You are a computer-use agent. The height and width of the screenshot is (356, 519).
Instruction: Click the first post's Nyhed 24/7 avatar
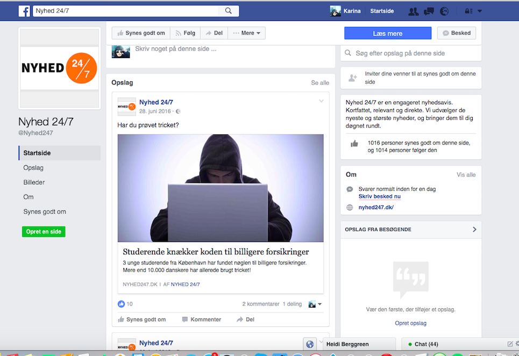(x=127, y=106)
